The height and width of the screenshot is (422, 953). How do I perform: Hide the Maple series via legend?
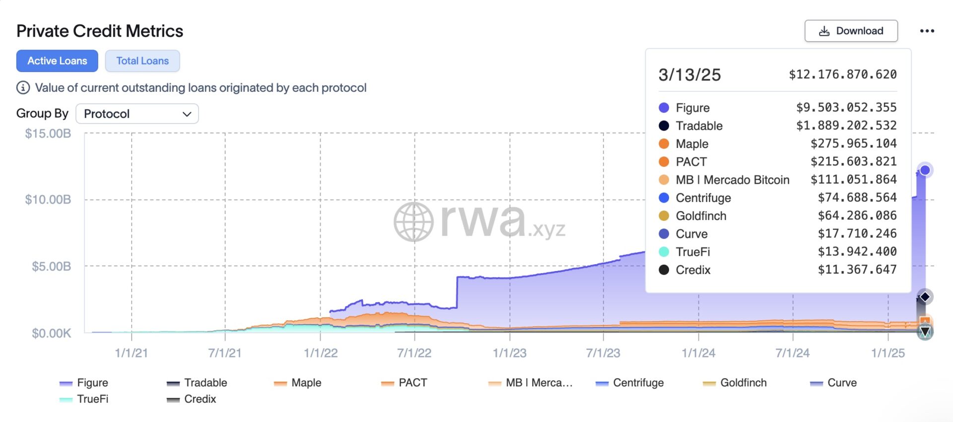(x=297, y=383)
